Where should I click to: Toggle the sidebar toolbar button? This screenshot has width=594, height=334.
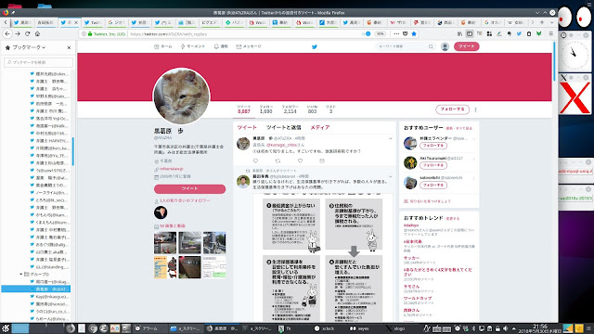tap(470, 33)
